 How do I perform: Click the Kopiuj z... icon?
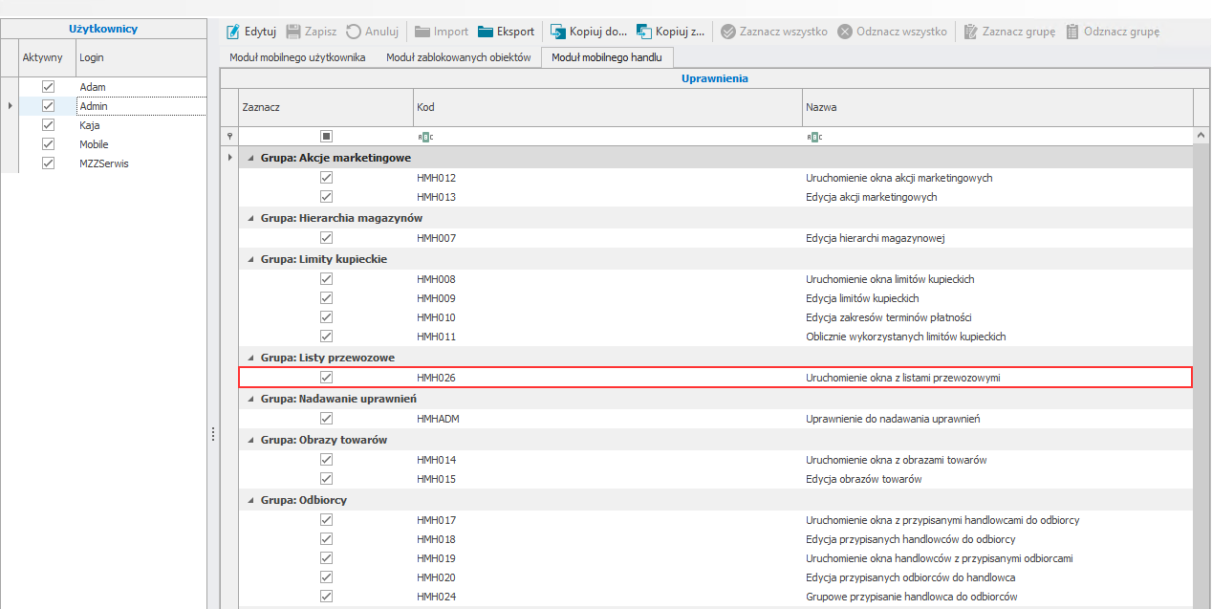tap(643, 32)
